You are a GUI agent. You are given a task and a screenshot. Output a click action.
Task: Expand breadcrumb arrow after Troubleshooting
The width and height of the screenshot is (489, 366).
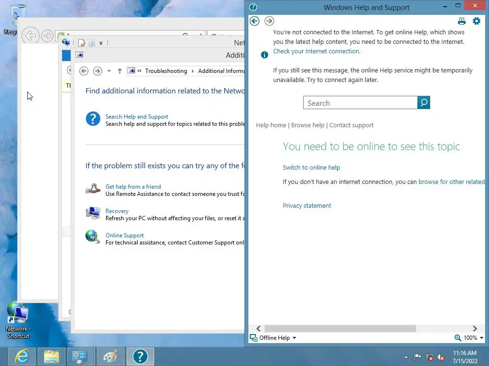(x=193, y=71)
